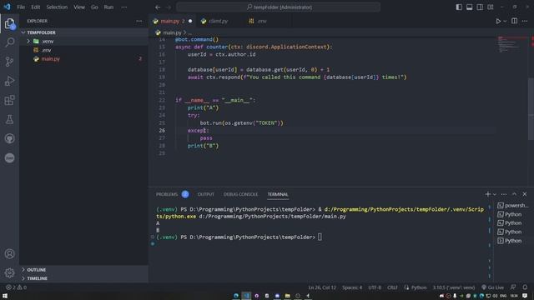The width and height of the screenshot is (534, 300).
Task: Open Explorer Views and More Actions ellipsis
Action: pos(139,21)
